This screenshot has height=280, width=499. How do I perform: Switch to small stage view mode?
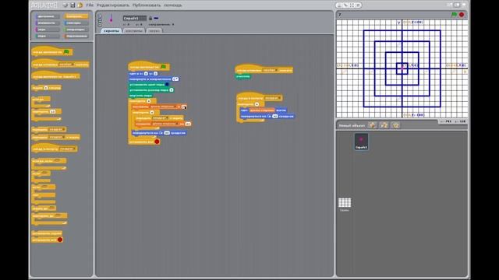pyautogui.click(x=450, y=5)
